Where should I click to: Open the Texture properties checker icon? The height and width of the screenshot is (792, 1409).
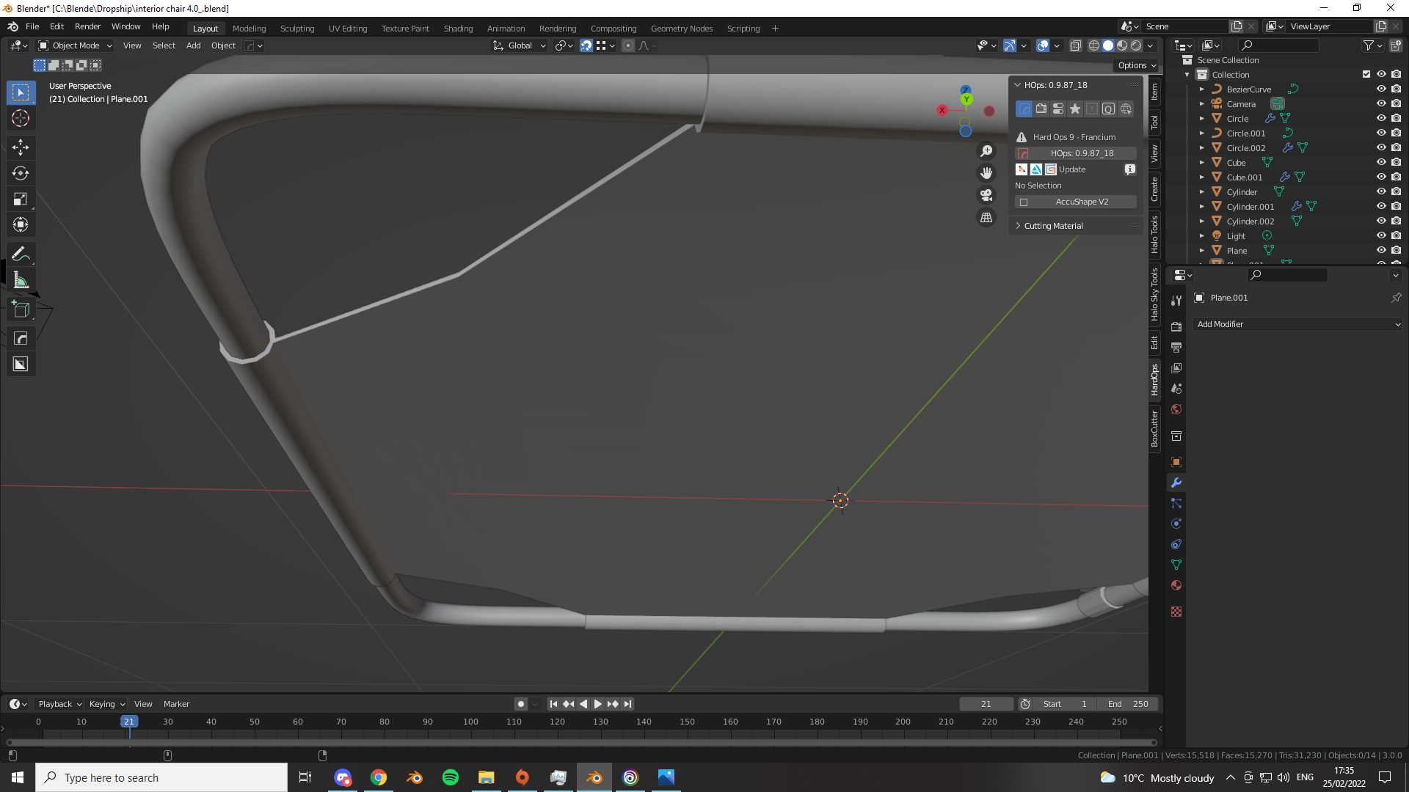point(1176,612)
